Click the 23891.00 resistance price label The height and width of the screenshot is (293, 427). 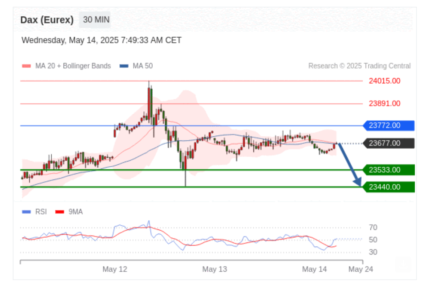[x=384, y=104]
